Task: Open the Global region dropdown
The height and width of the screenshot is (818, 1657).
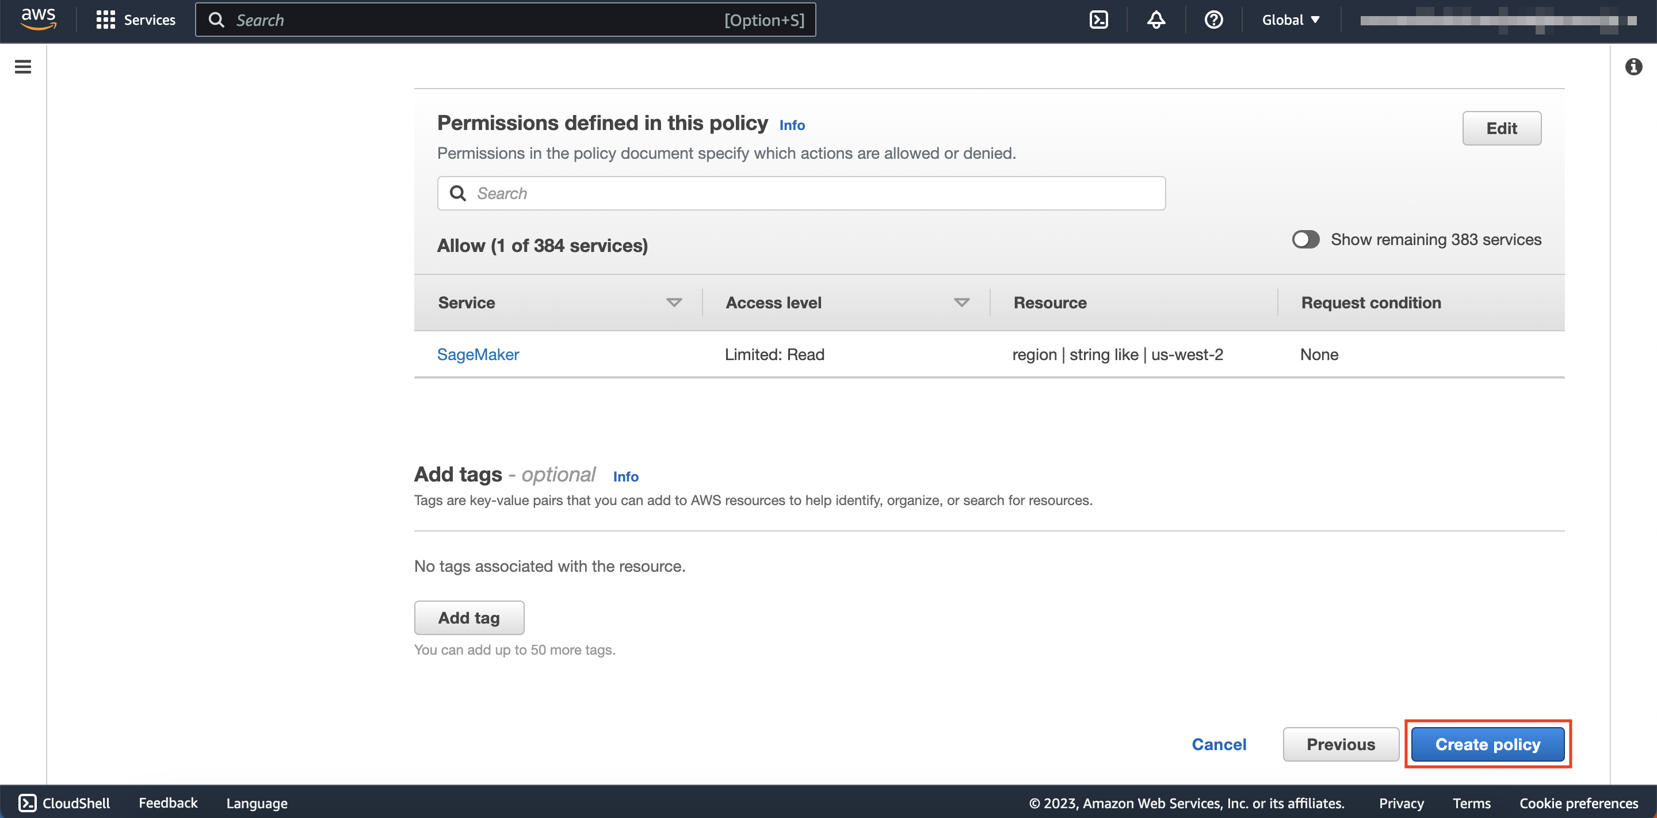Action: (1290, 20)
